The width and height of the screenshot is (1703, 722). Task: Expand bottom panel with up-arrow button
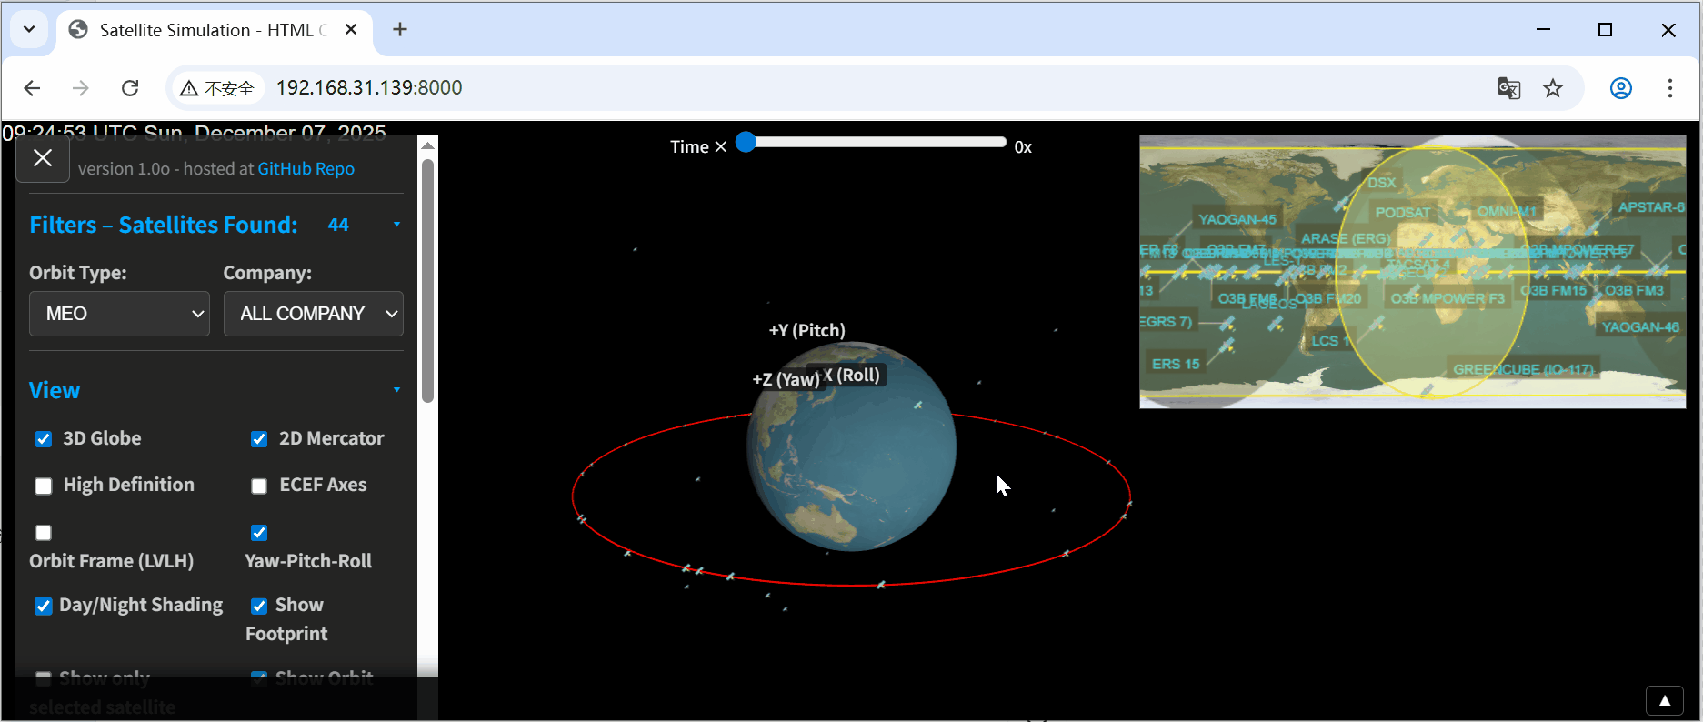pos(1665,700)
